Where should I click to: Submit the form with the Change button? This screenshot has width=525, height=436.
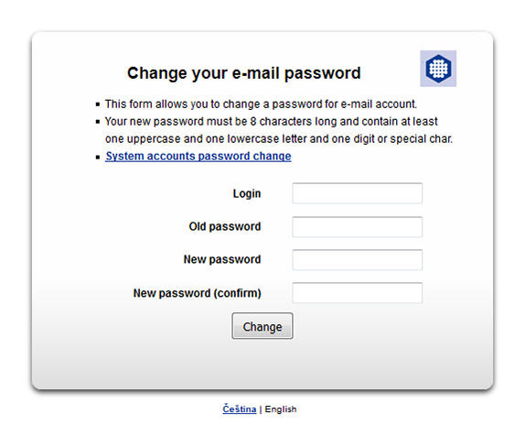[x=262, y=326]
